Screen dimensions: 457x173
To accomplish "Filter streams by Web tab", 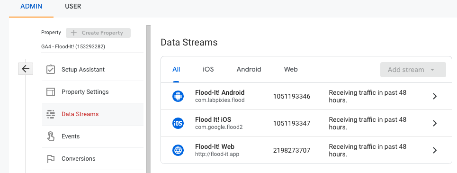I will click(291, 69).
